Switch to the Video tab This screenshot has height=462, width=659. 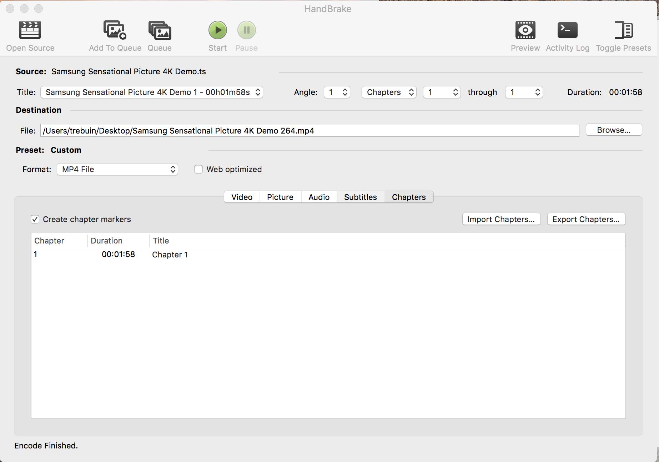242,197
